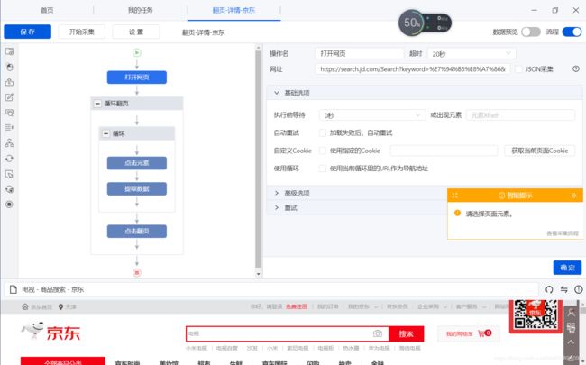The width and height of the screenshot is (586, 365).
Task: Select the 打开网页 step in flowchart
Action: click(137, 78)
